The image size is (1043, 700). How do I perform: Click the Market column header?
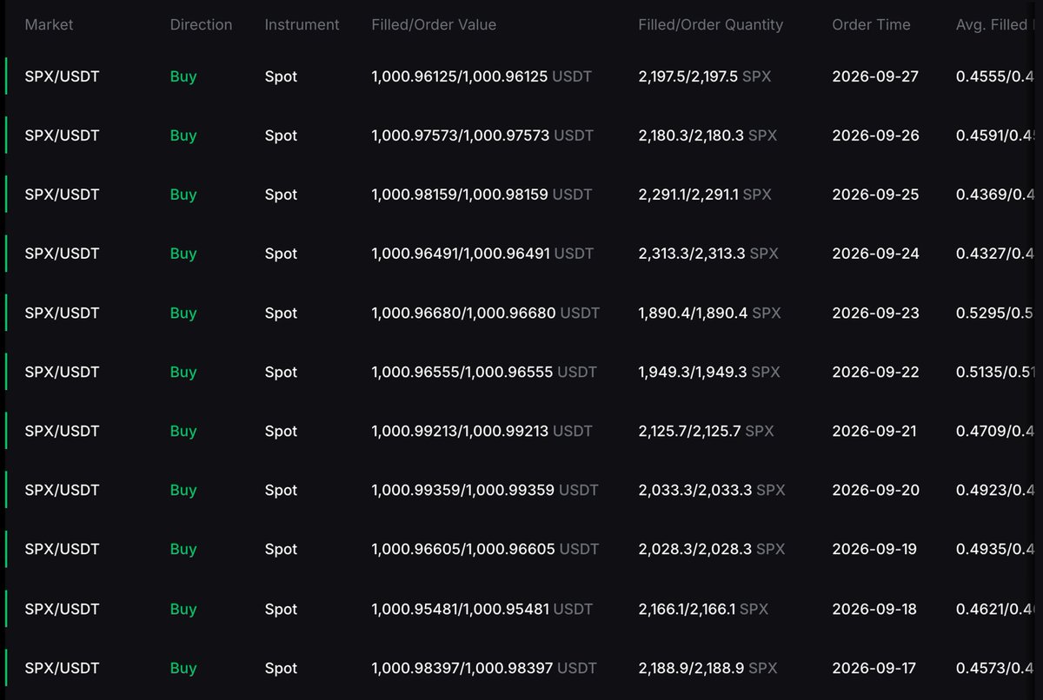(x=49, y=24)
